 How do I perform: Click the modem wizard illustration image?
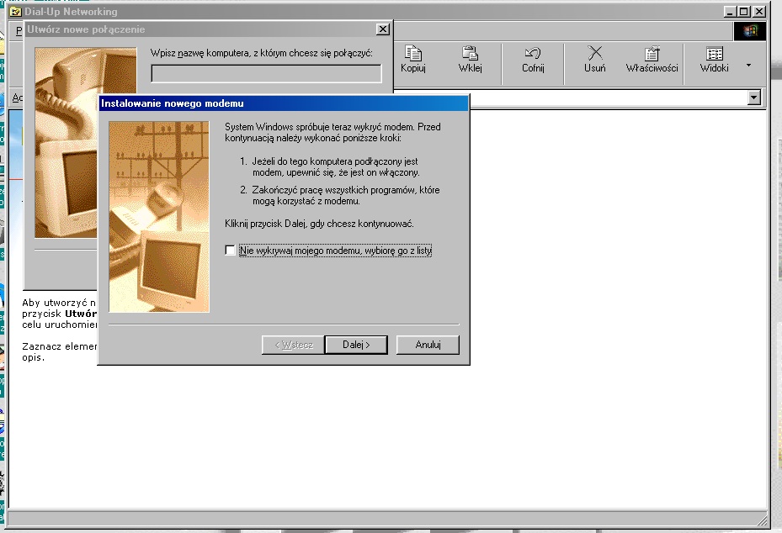click(159, 217)
